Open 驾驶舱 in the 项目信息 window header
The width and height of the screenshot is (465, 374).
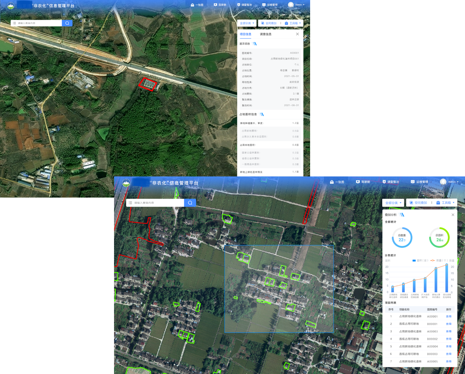220,5
